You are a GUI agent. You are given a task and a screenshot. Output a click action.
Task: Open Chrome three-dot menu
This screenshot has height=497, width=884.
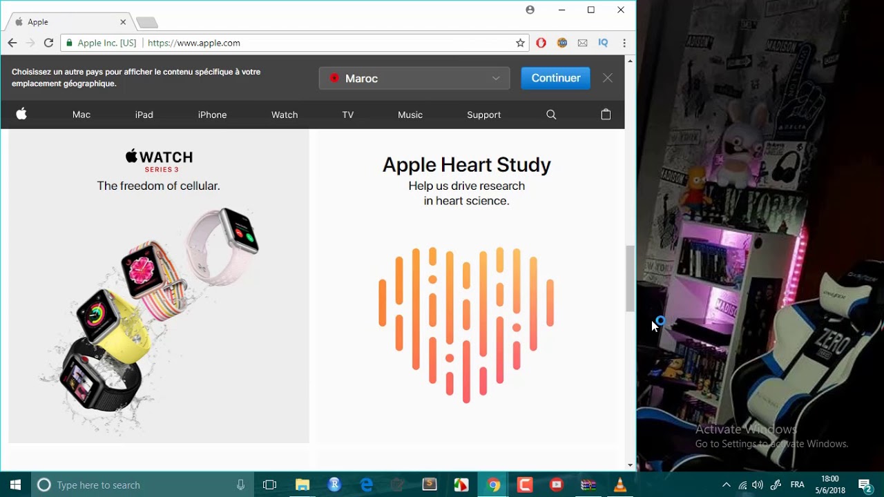(624, 43)
